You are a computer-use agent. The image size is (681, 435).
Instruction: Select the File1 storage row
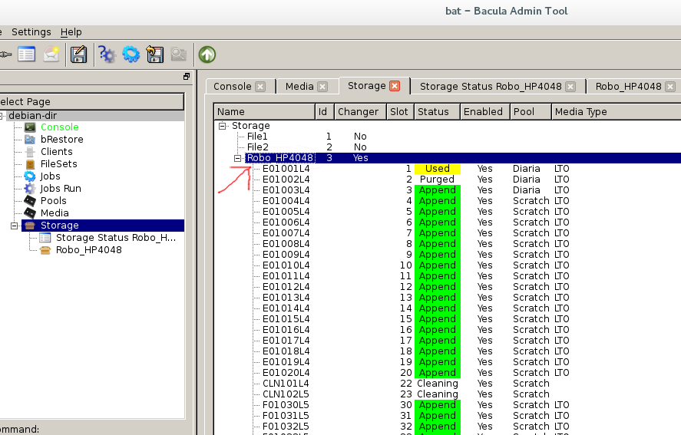[257, 137]
